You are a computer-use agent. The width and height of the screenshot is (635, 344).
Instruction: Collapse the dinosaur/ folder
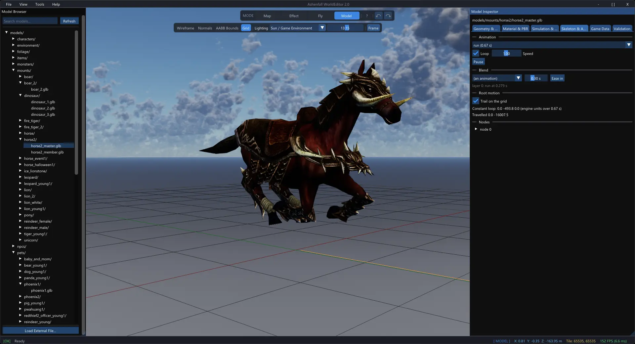click(20, 96)
